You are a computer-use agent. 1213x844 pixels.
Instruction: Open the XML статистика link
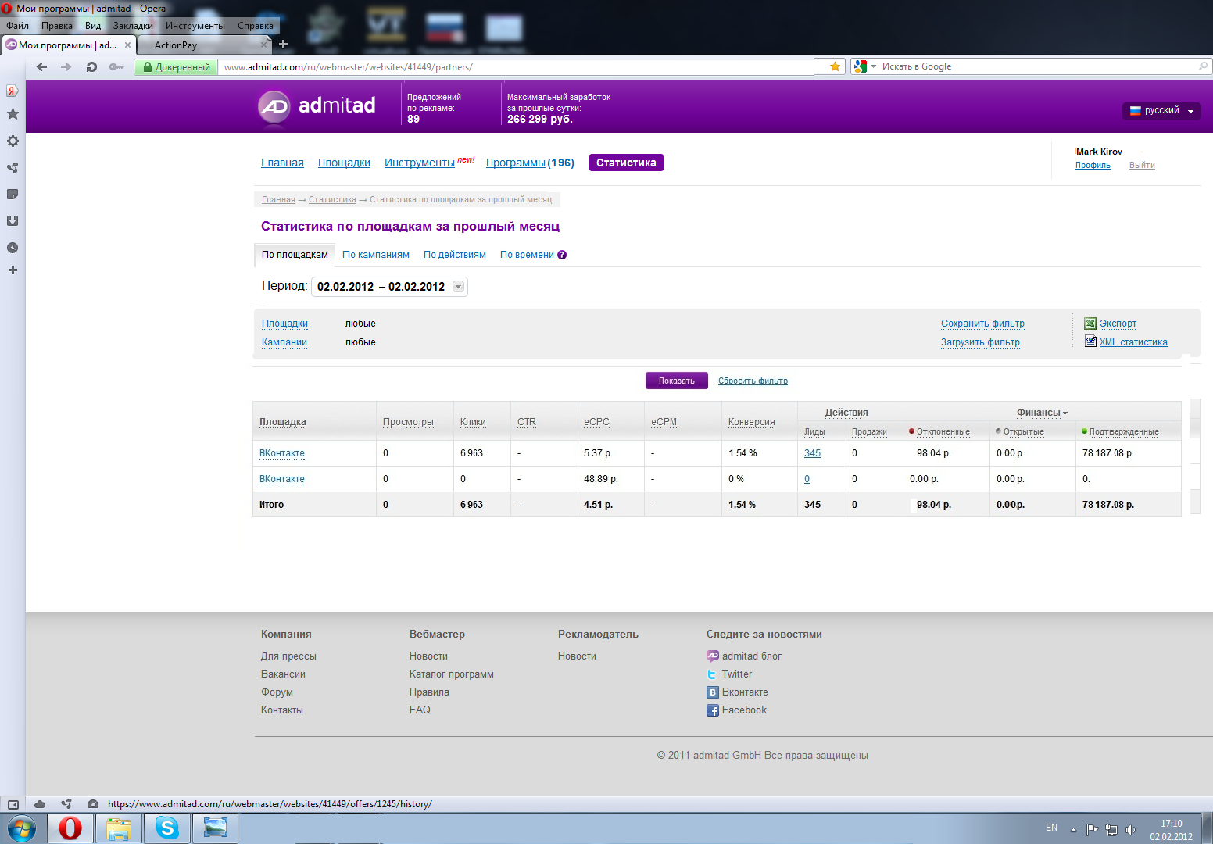(x=1132, y=342)
